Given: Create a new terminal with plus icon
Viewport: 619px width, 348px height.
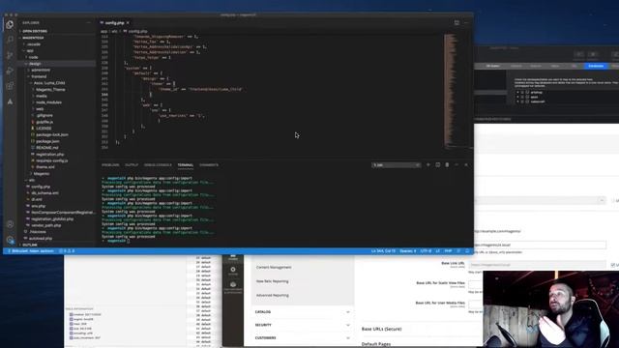Looking at the screenshot, I should [427, 165].
